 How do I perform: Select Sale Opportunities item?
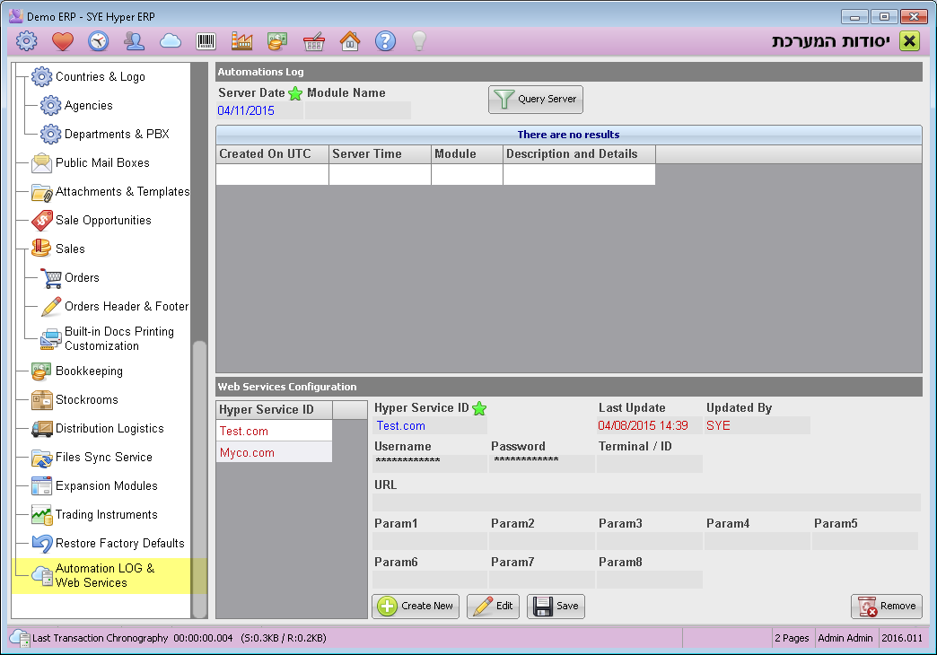click(x=92, y=220)
